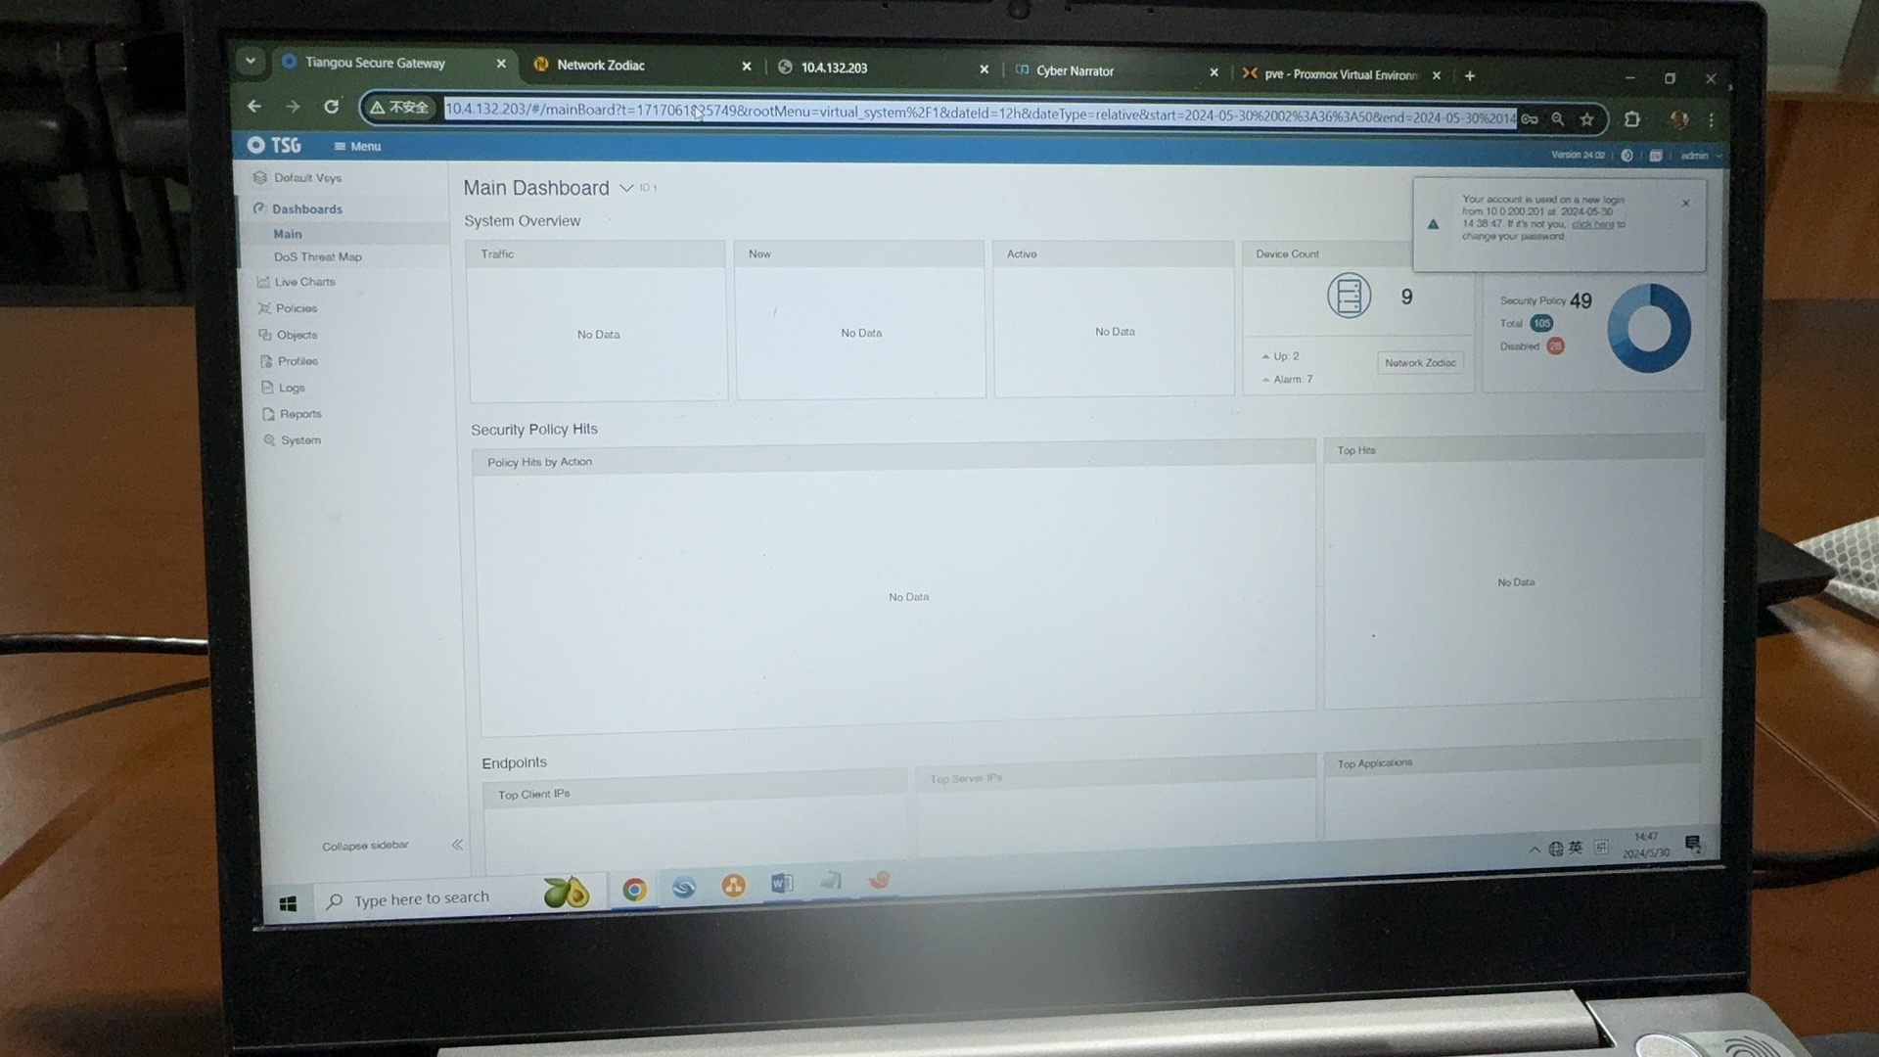
Task: Bookmark page with star icon
Action: click(1587, 119)
